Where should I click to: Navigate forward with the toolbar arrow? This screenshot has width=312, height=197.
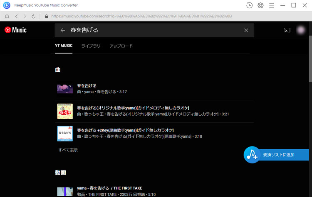coord(25,16)
